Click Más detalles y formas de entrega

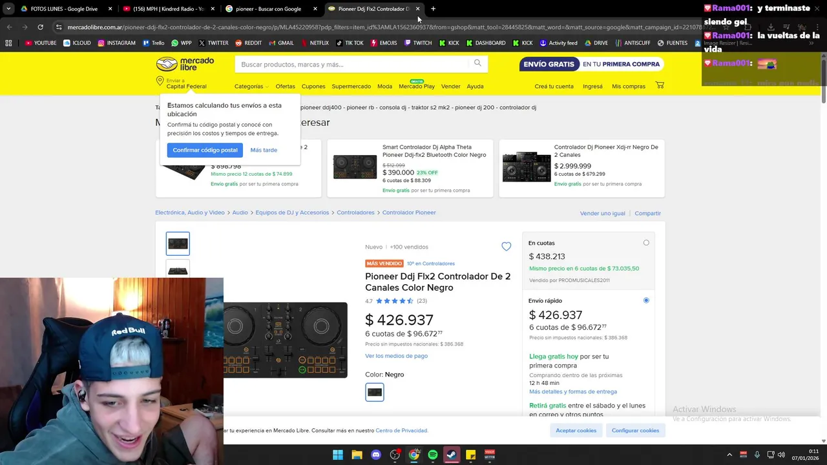tap(573, 391)
